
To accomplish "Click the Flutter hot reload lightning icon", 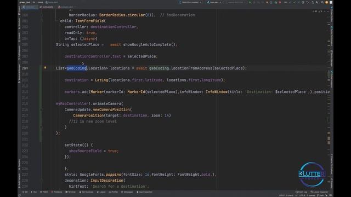I will tap(267, 2).
